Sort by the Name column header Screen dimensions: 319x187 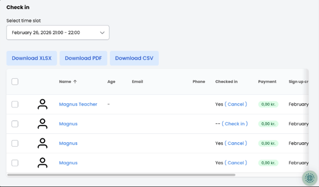click(x=65, y=81)
